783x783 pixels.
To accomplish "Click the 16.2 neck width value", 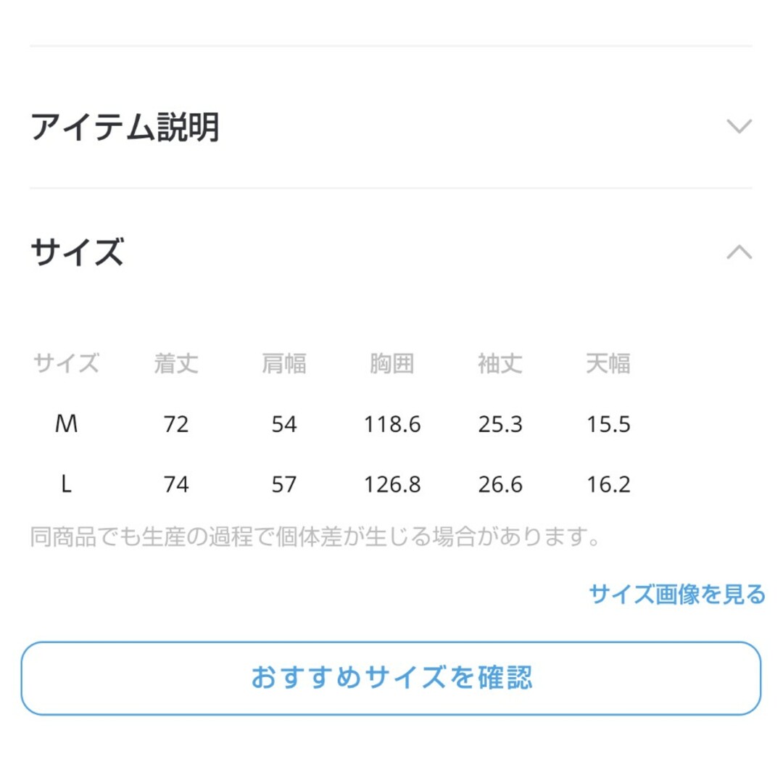I will pos(608,484).
